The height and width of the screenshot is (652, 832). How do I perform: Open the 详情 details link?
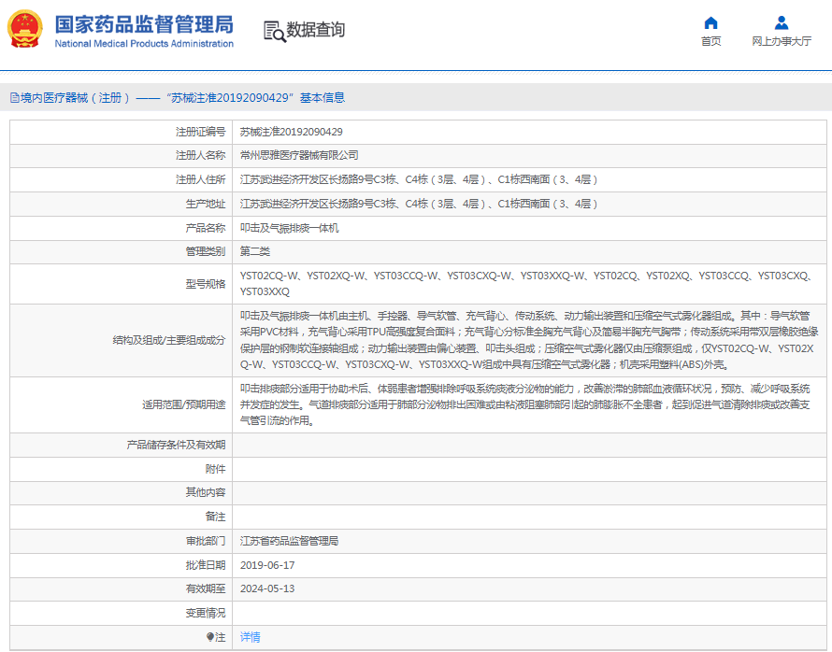pos(250,637)
